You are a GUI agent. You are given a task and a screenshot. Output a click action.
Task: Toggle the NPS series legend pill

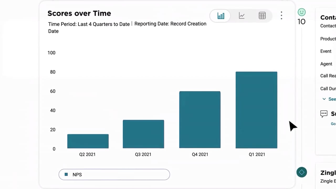tap(114, 175)
